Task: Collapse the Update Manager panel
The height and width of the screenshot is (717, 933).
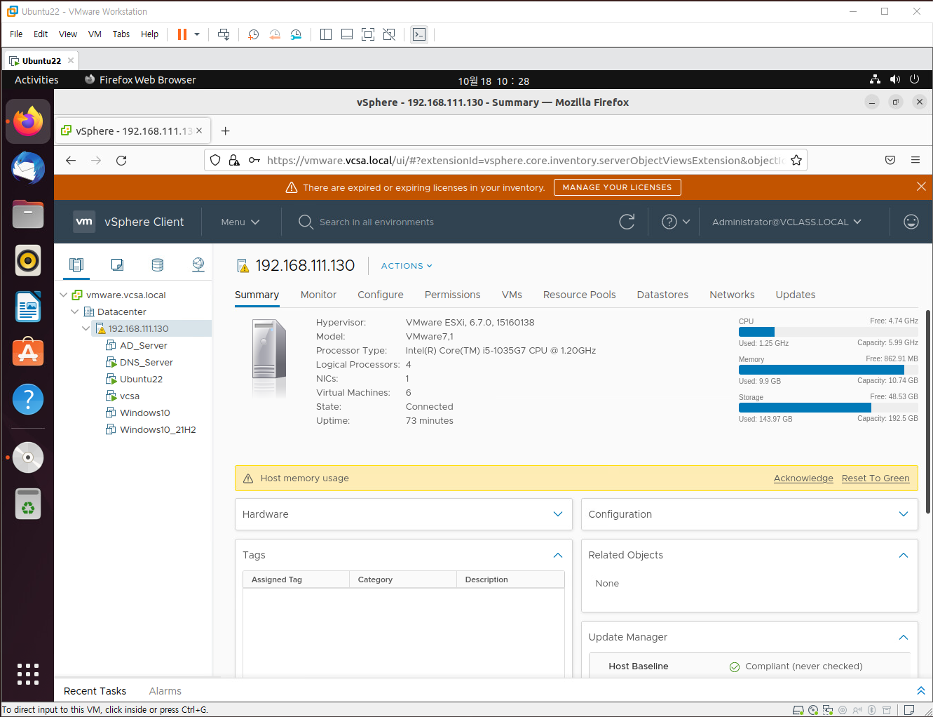Action: point(904,637)
